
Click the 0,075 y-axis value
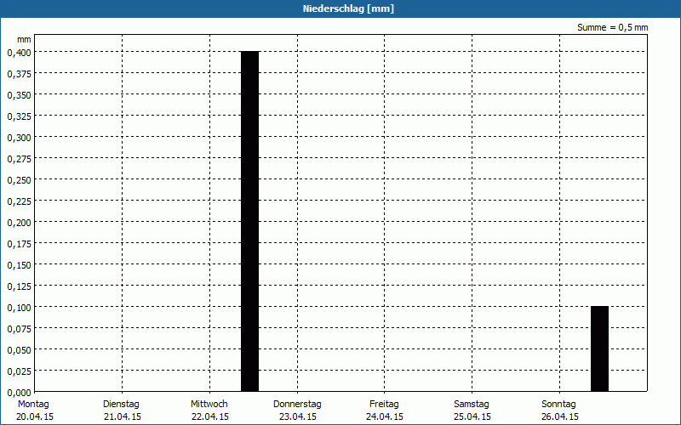tap(19, 329)
